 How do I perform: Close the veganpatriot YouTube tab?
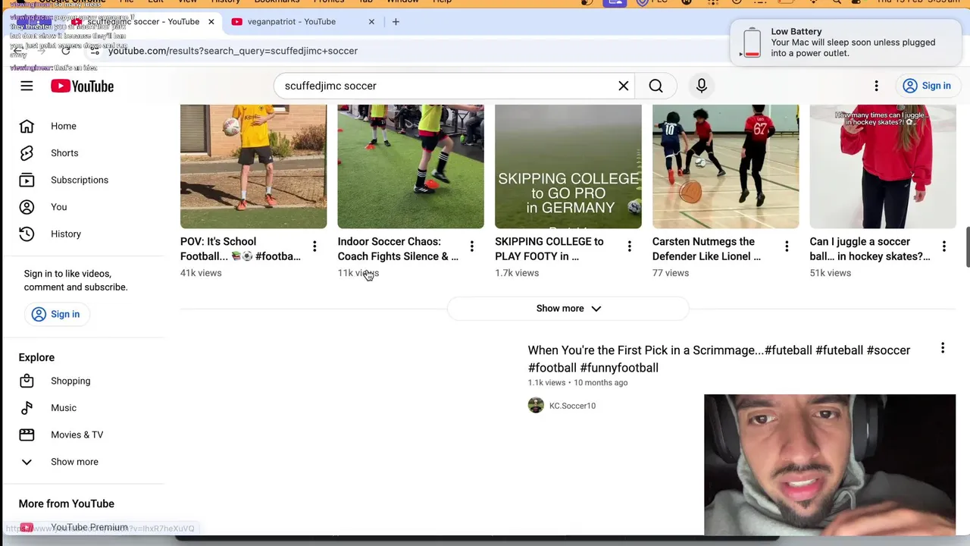click(371, 22)
